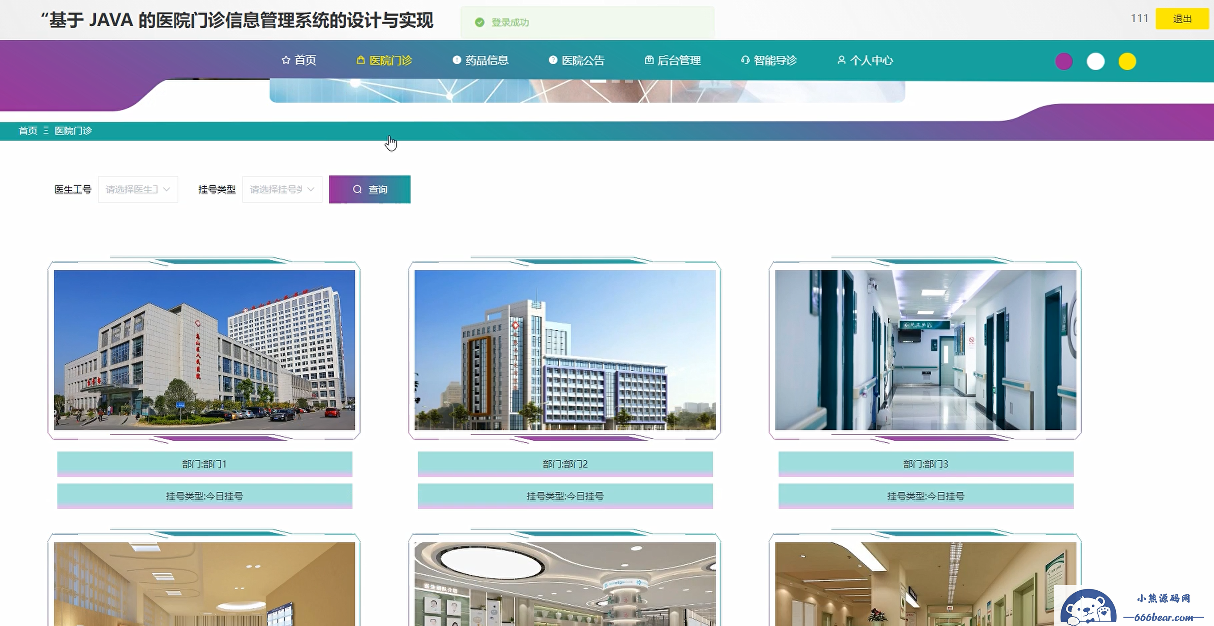Click the breadcrumb separator icon after 首页
Viewport: 1214px width, 626px height.
tap(46, 131)
